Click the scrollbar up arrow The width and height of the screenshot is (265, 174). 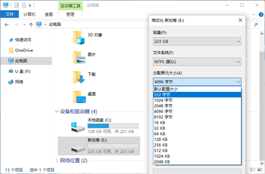[x=262, y=34]
